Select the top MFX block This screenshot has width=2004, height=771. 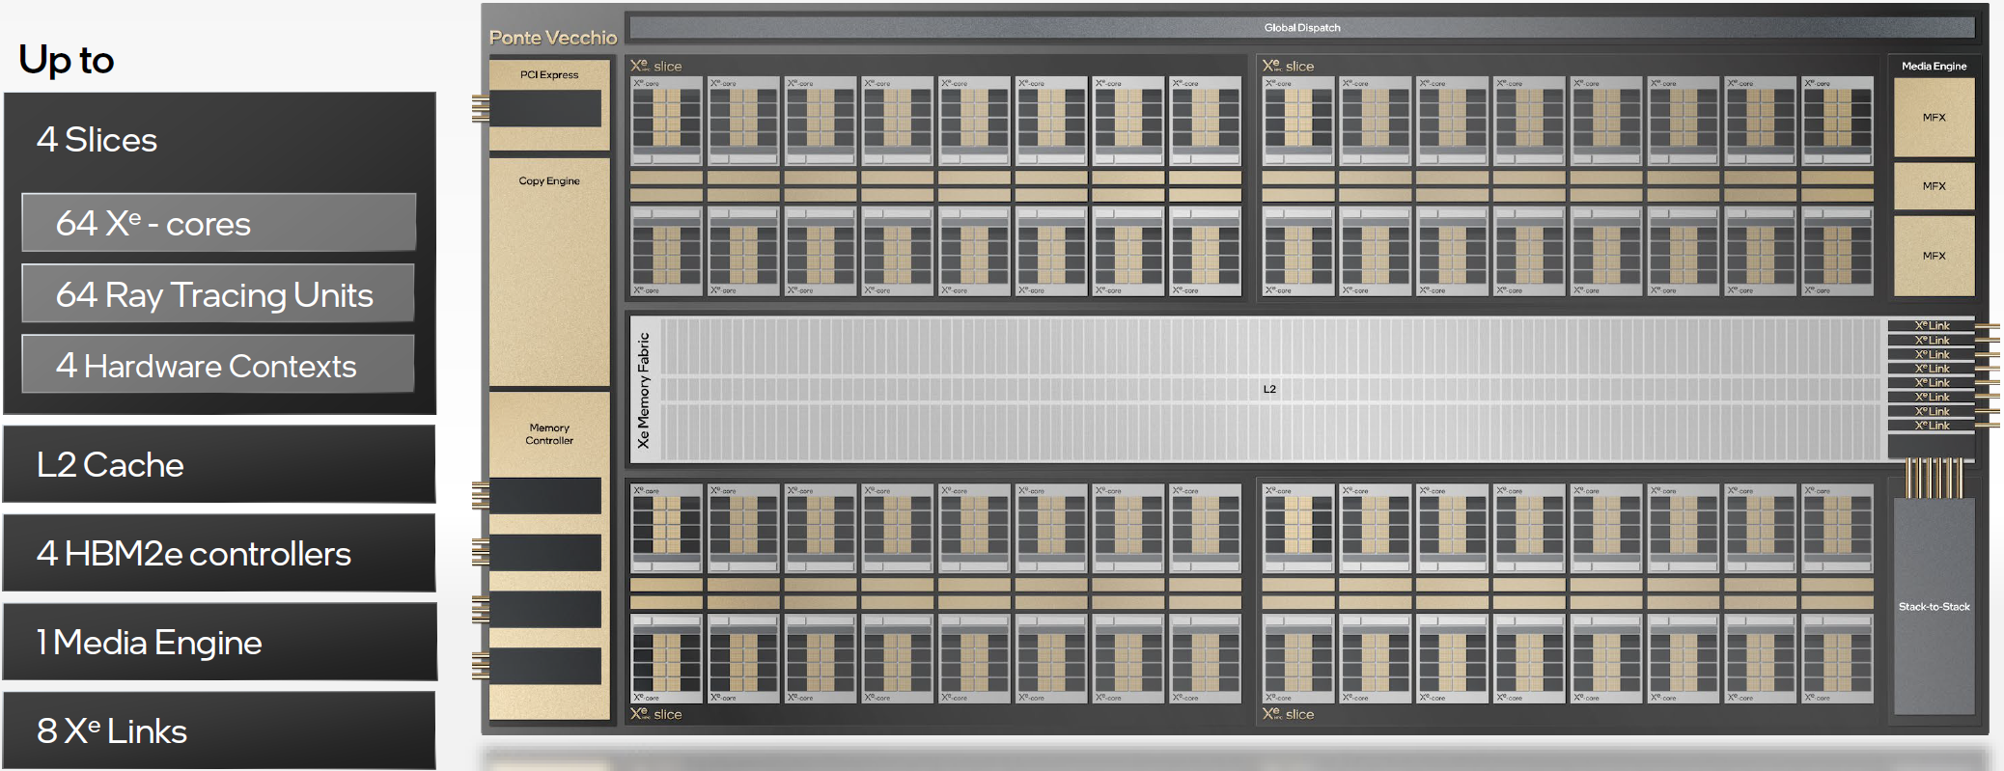[x=1934, y=118]
